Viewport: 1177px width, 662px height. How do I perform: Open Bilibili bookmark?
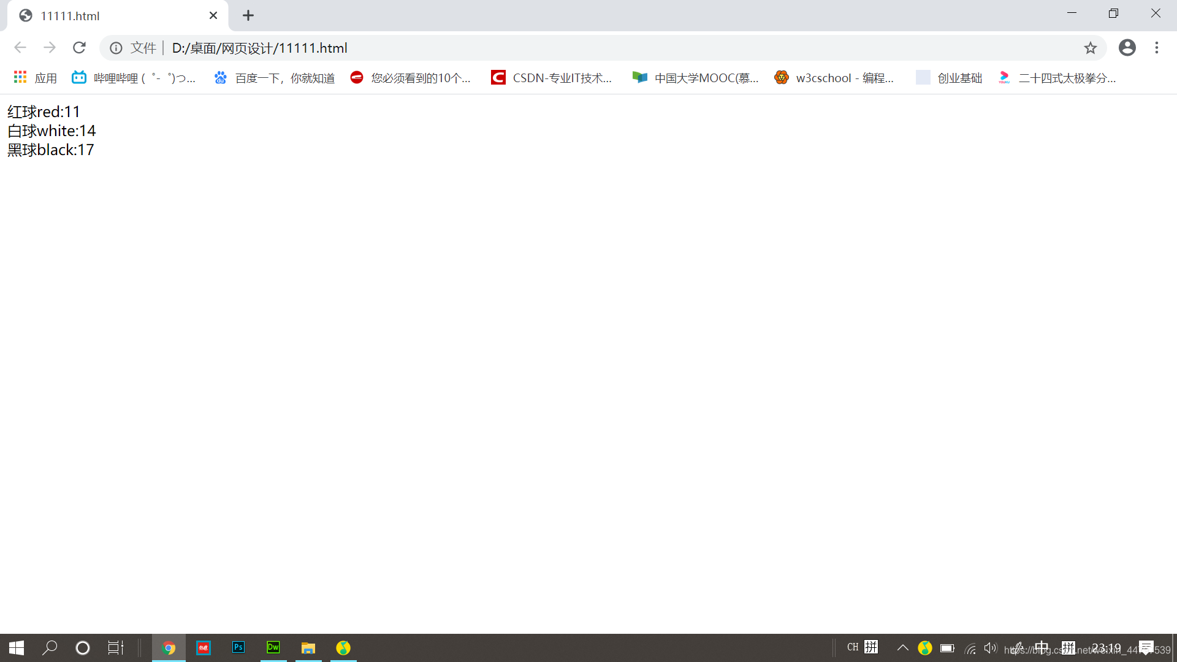point(134,78)
